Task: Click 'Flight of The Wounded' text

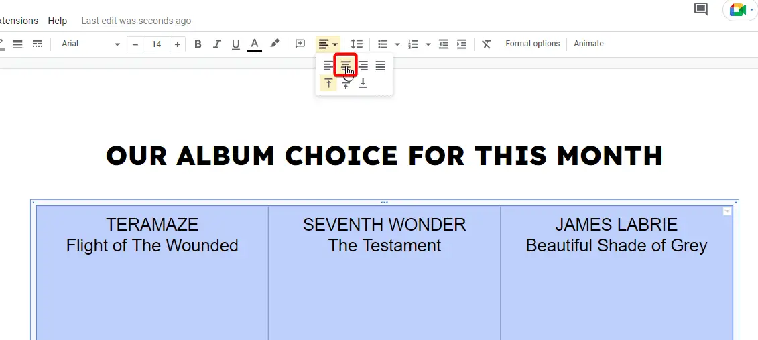Action: point(151,245)
